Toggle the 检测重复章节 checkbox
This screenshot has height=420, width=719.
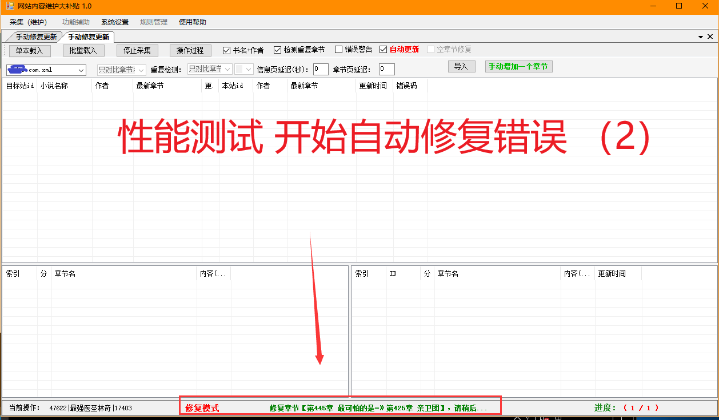pyautogui.click(x=278, y=50)
